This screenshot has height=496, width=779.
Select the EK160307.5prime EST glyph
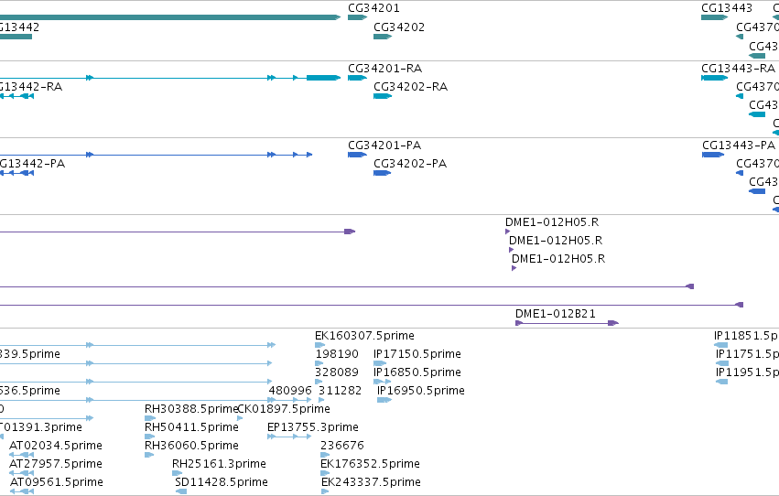click(320, 345)
